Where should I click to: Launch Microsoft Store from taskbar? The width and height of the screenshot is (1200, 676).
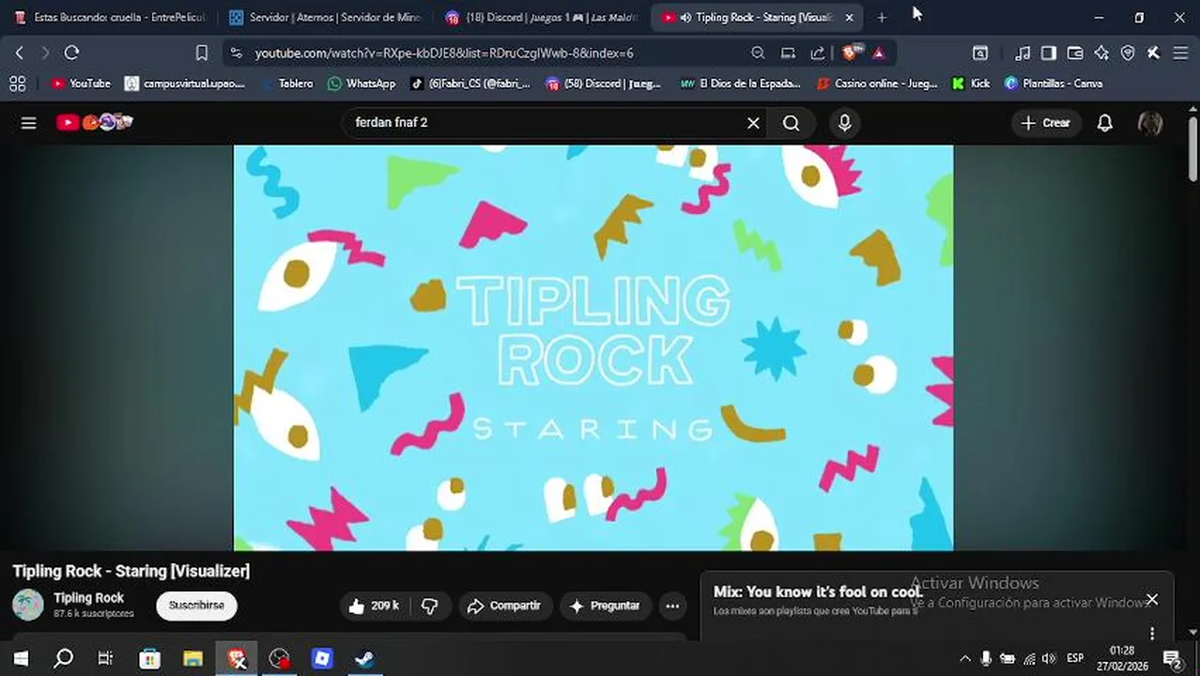coord(149,658)
